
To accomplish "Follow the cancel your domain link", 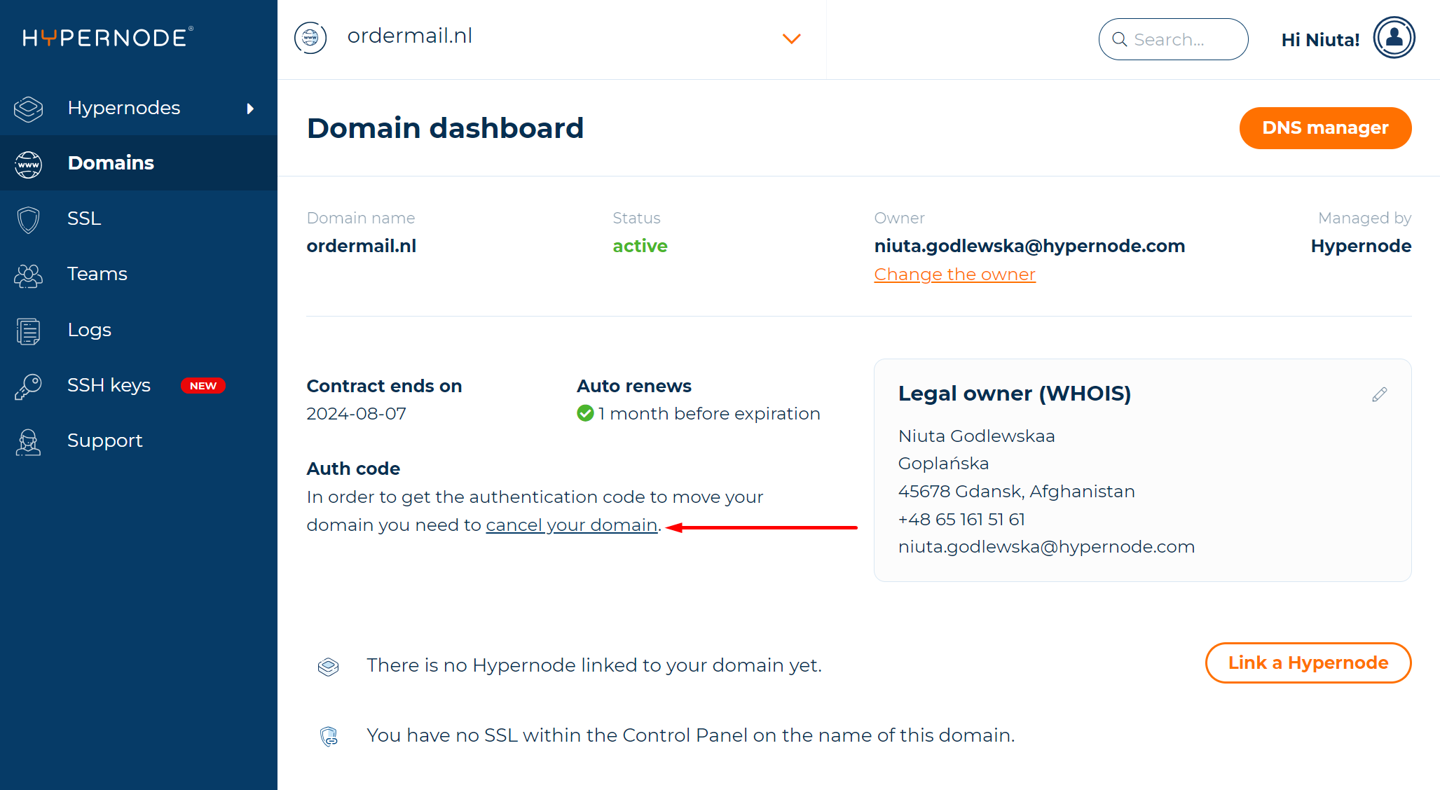I will (572, 525).
